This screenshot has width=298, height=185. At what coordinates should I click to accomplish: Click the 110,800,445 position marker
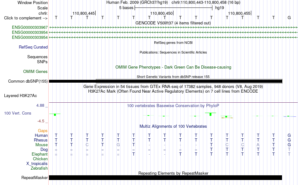(84, 13)
